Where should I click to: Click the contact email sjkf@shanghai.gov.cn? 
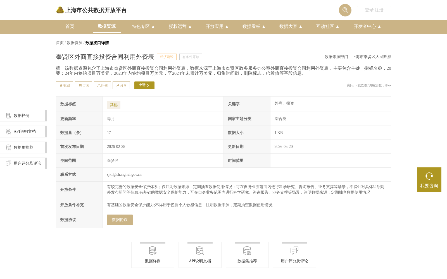[124, 175]
